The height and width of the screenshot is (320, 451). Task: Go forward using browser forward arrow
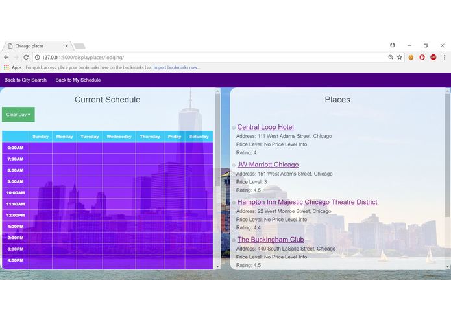[x=16, y=58]
